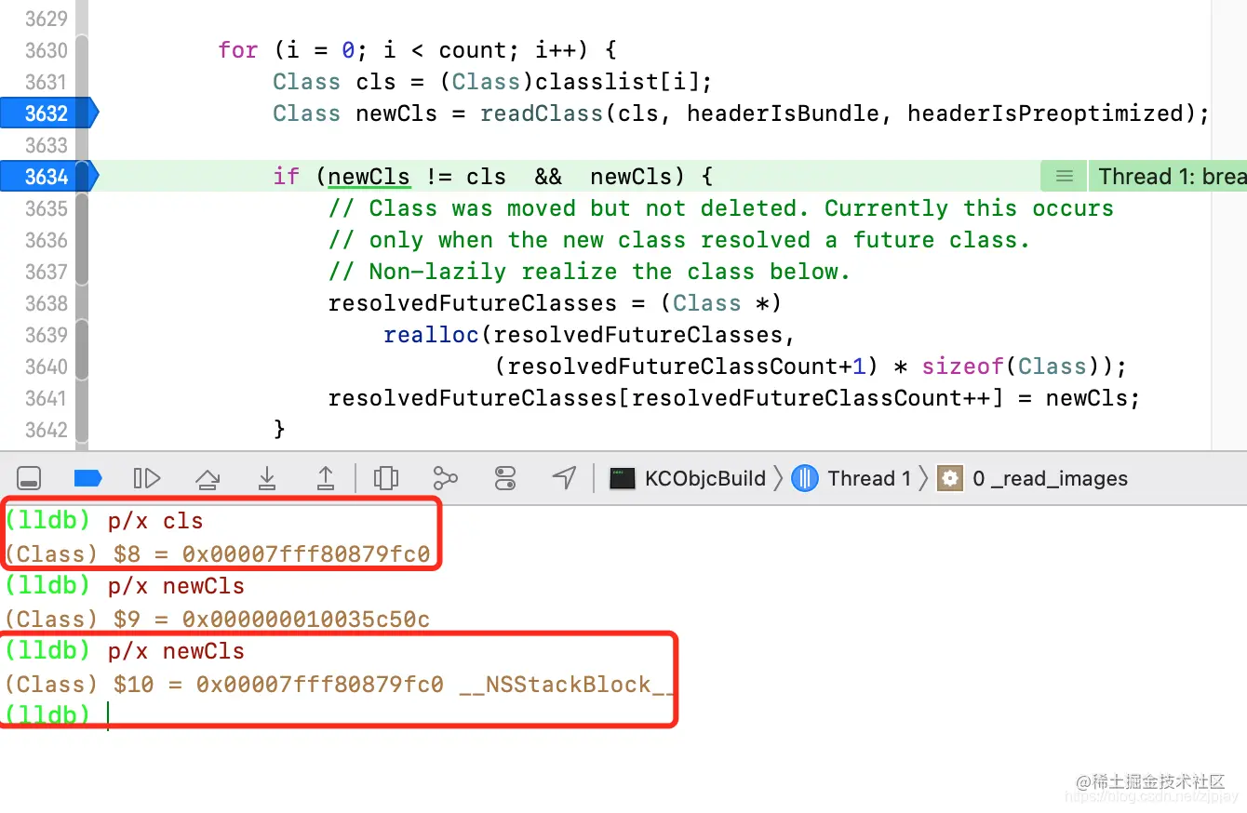
Task: Click the Step Out debug button
Action: [325, 478]
